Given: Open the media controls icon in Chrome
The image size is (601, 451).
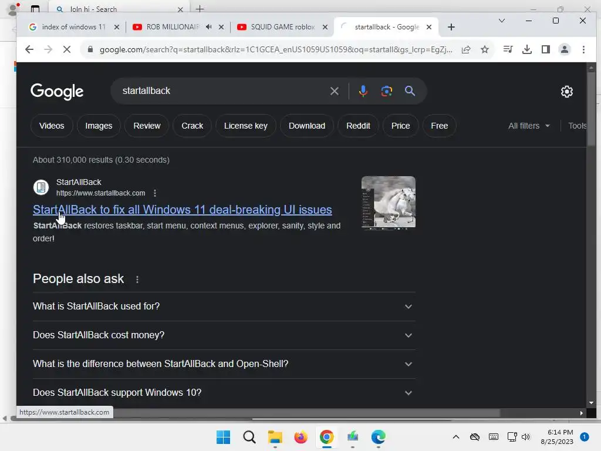Looking at the screenshot, I should coord(508,49).
